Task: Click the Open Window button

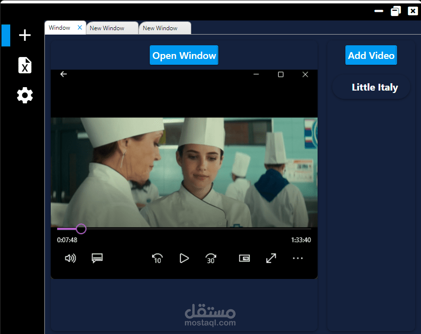Action: (x=184, y=55)
